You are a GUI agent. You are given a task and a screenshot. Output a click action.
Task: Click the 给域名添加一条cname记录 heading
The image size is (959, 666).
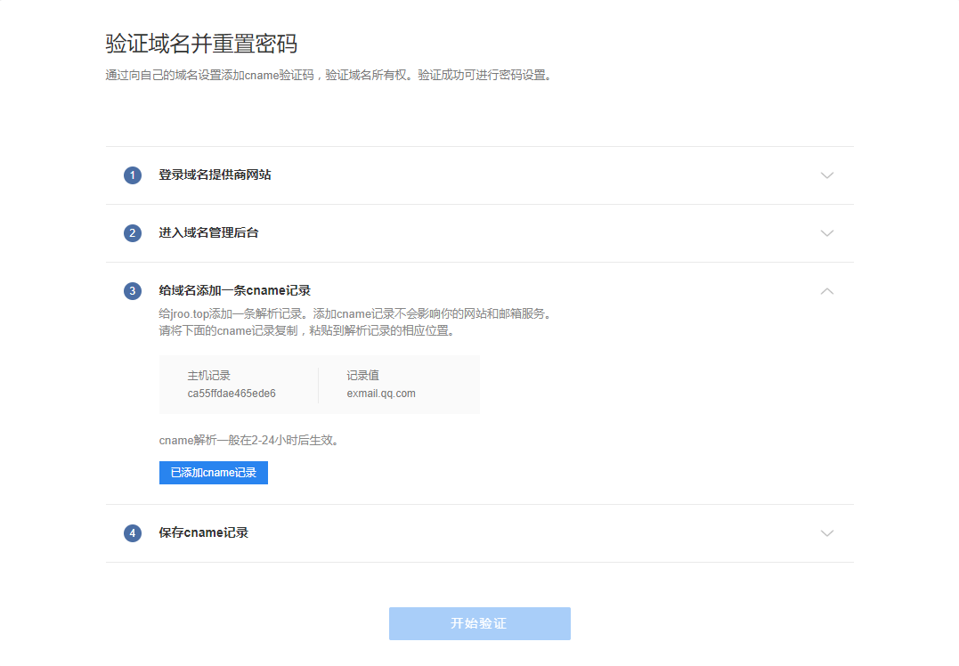coord(235,290)
